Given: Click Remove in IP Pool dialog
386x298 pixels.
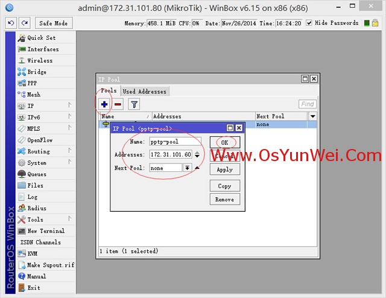Looking at the screenshot, I should tap(225, 199).
